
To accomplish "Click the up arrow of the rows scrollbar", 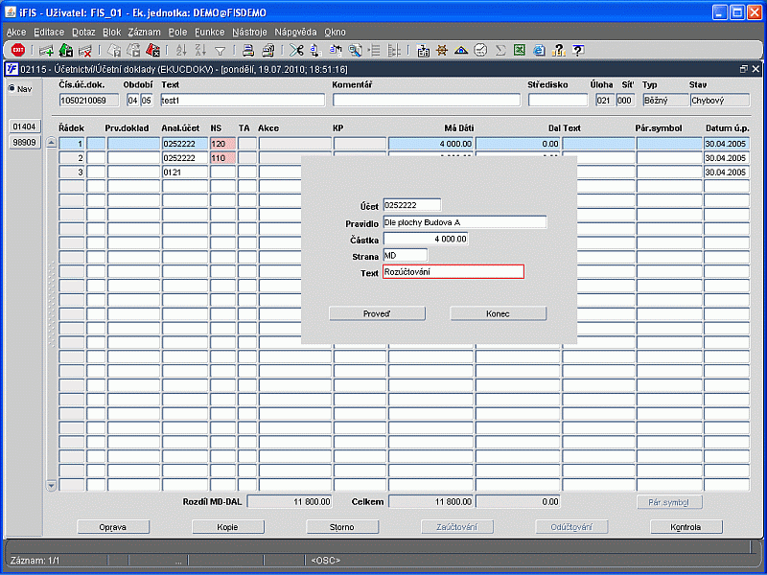I will tap(51, 143).
